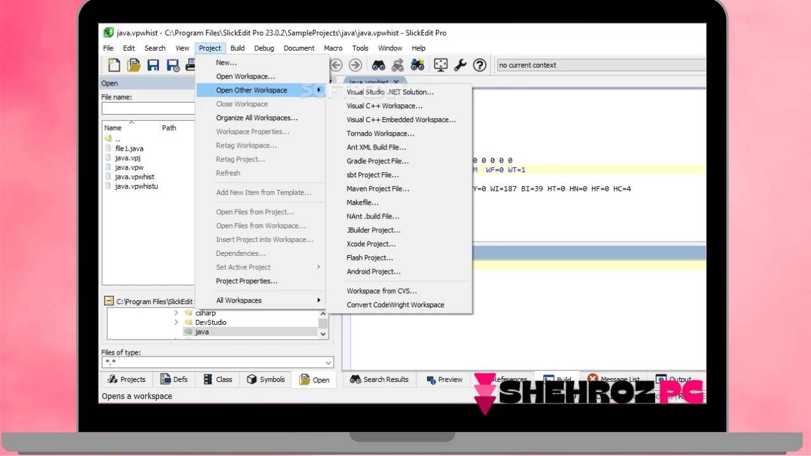Open the Search menu
The image size is (811, 456).
pyautogui.click(x=155, y=48)
